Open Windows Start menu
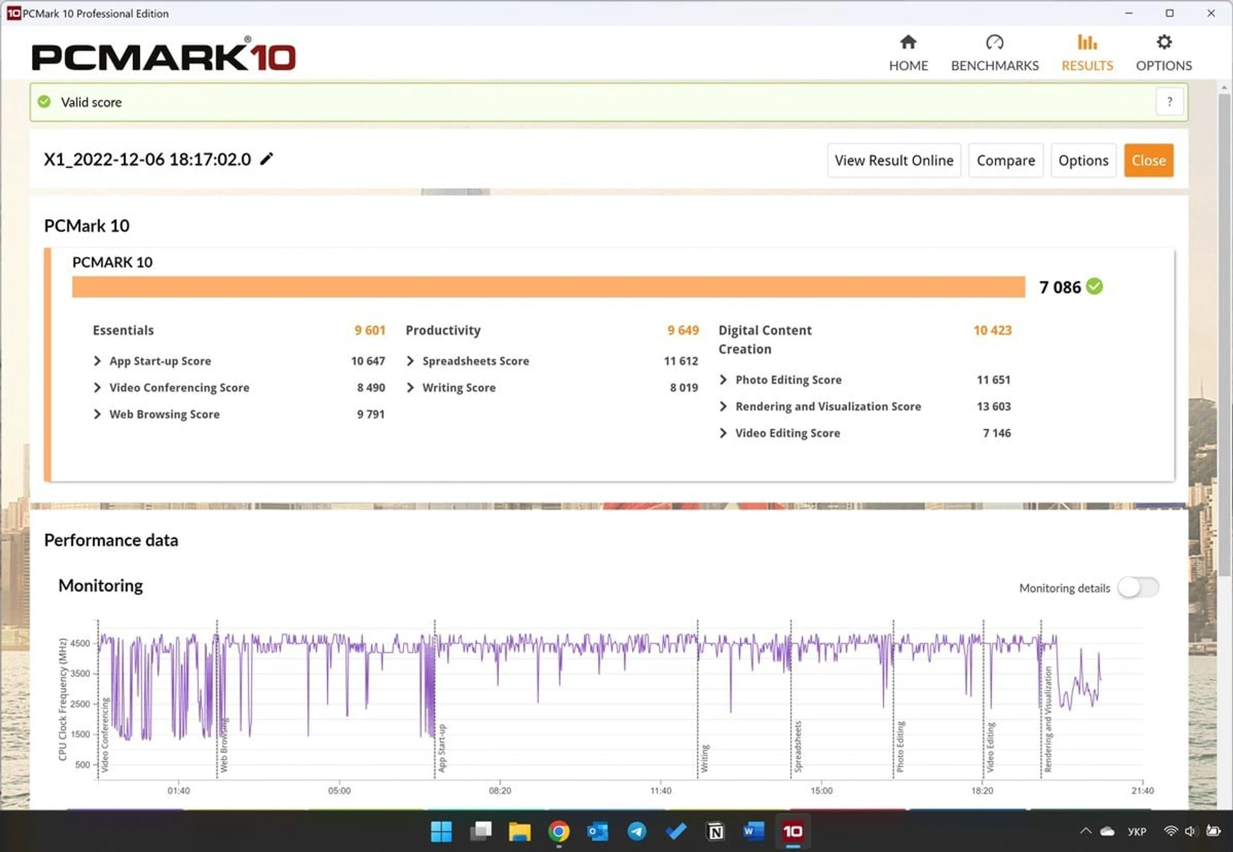This screenshot has height=852, width=1233. coord(441,831)
